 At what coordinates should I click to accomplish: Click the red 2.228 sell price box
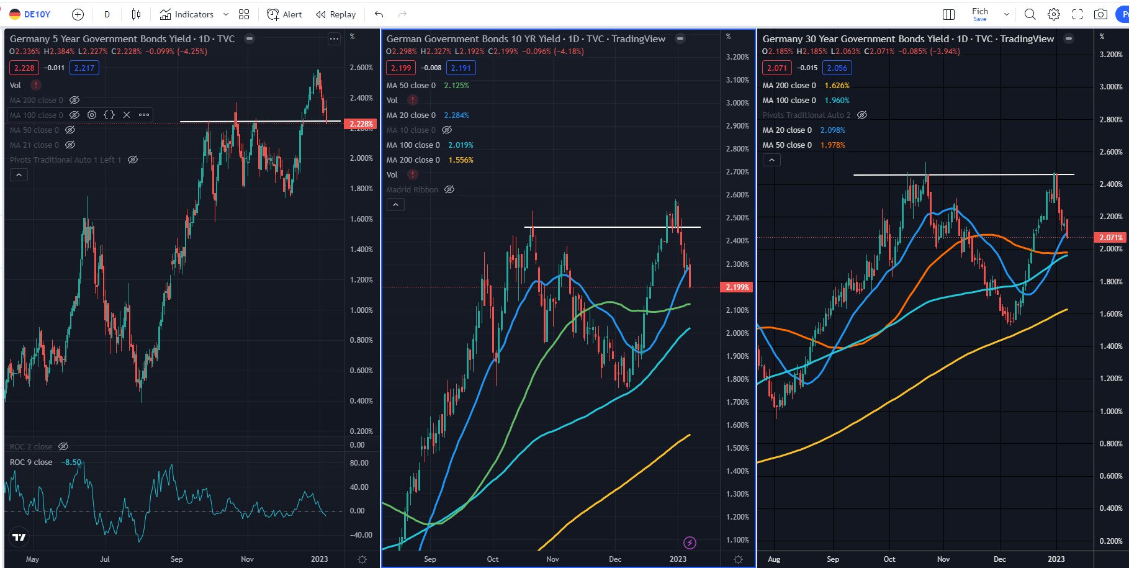click(24, 68)
